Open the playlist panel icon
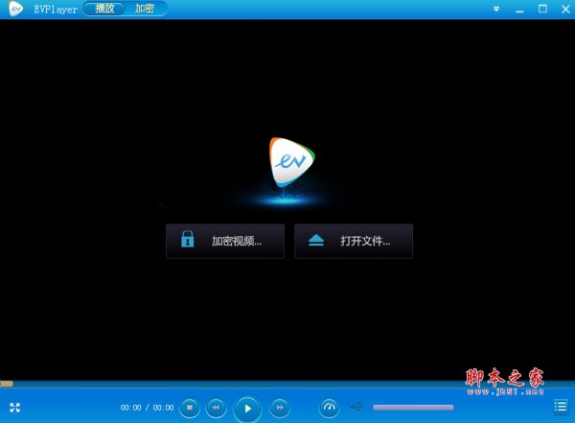575x423 pixels. [561, 408]
